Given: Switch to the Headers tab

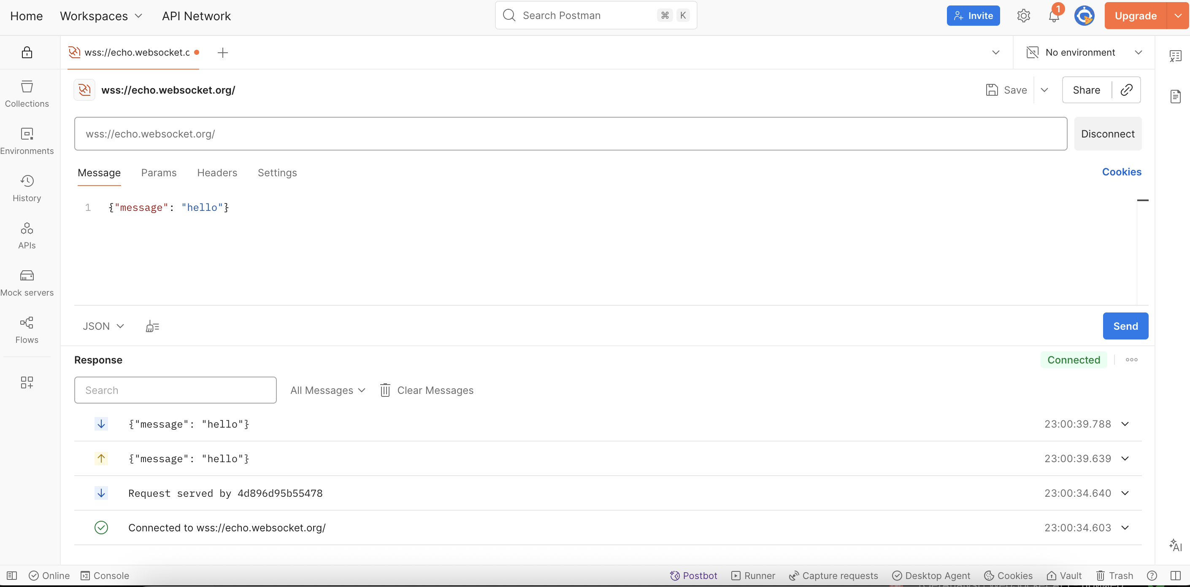Looking at the screenshot, I should 216,172.
